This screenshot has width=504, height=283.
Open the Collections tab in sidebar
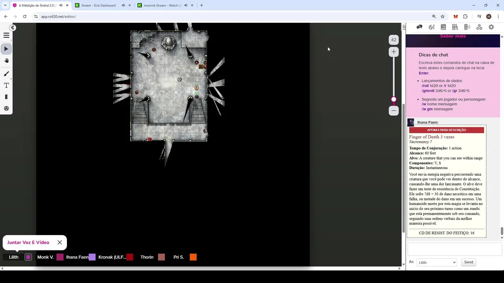[479, 27]
